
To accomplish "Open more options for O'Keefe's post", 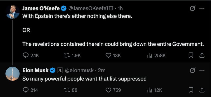I will (x=202, y=9).
